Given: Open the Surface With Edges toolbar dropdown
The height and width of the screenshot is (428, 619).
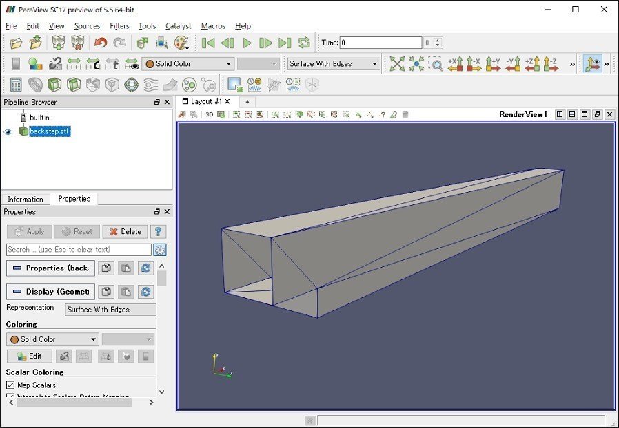Looking at the screenshot, I should point(334,64).
